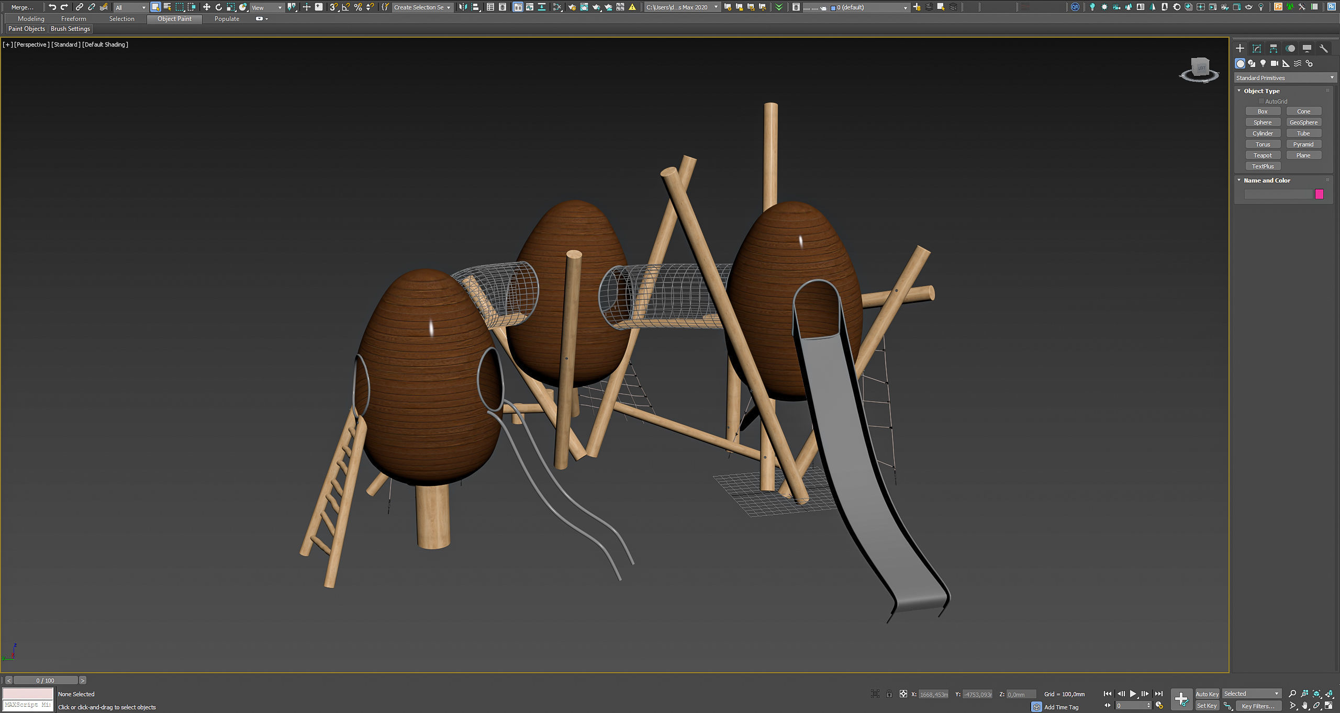
Task: Open the Selected key mode dropdown
Action: point(1252,694)
